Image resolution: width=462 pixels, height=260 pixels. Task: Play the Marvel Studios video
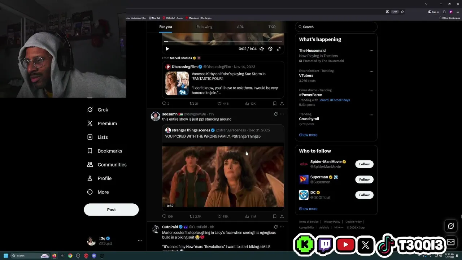point(167,49)
